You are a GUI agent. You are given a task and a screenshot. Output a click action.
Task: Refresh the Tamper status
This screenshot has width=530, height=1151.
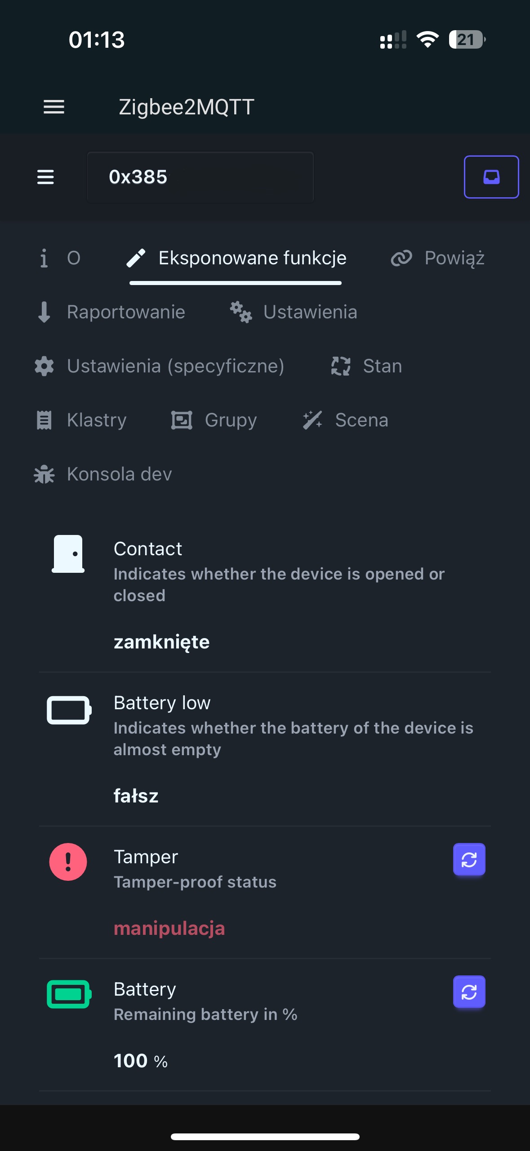click(469, 860)
